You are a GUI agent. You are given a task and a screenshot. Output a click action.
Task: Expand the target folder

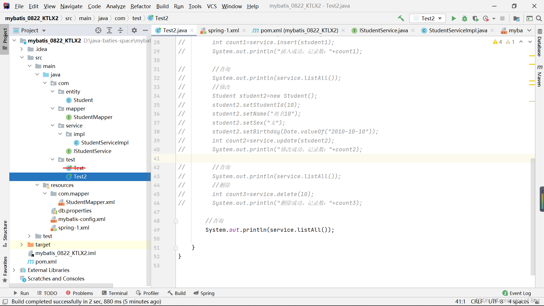pos(22,245)
